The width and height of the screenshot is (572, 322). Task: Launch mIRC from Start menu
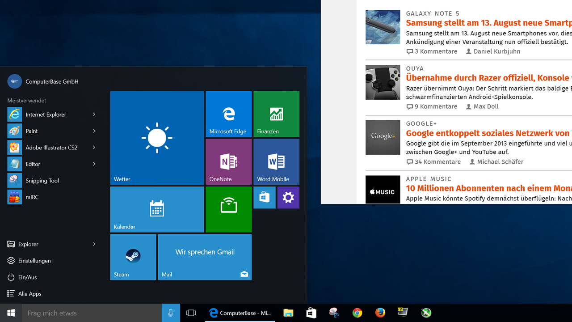[x=52, y=197]
